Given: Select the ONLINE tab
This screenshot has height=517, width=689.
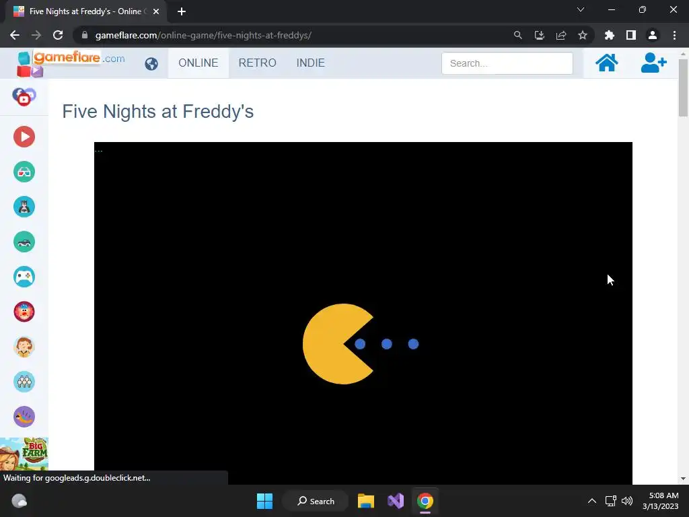Looking at the screenshot, I should pyautogui.click(x=198, y=63).
